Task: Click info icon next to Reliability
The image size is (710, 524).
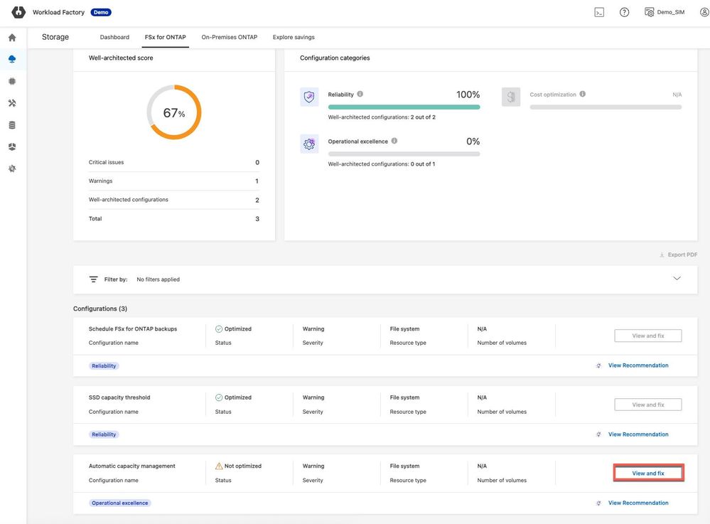Action: click(x=360, y=94)
